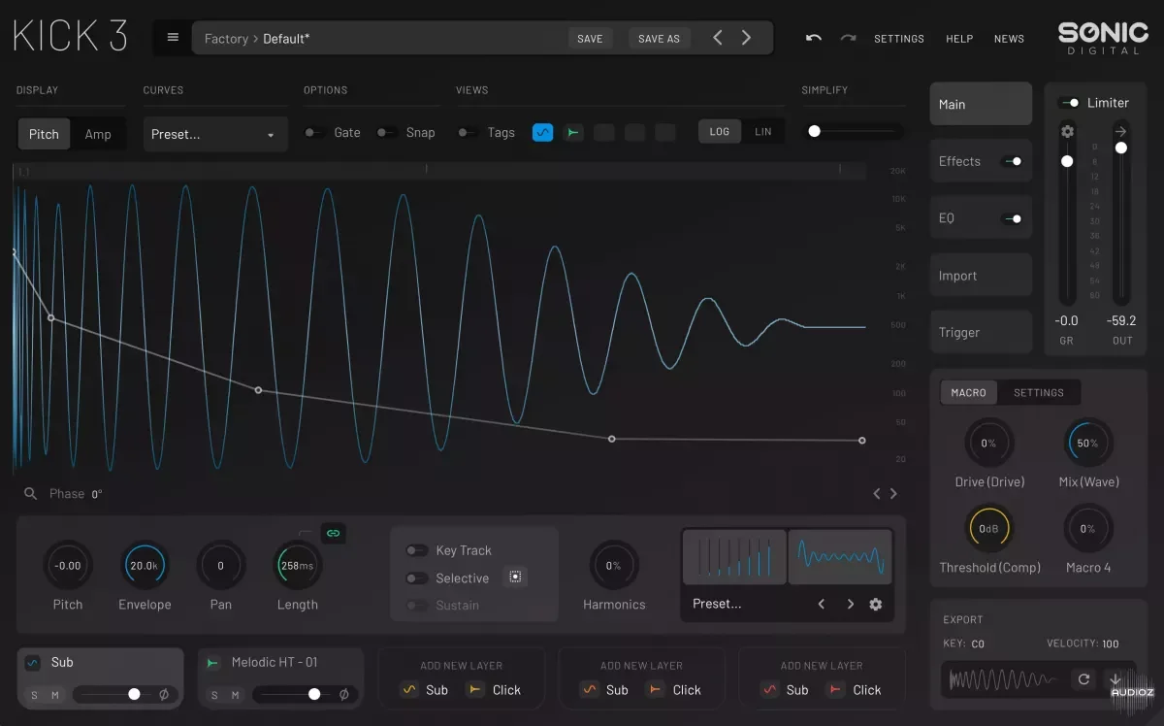1164x726 pixels.
Task: Open limiter gear settings icon
Action: 1067,131
